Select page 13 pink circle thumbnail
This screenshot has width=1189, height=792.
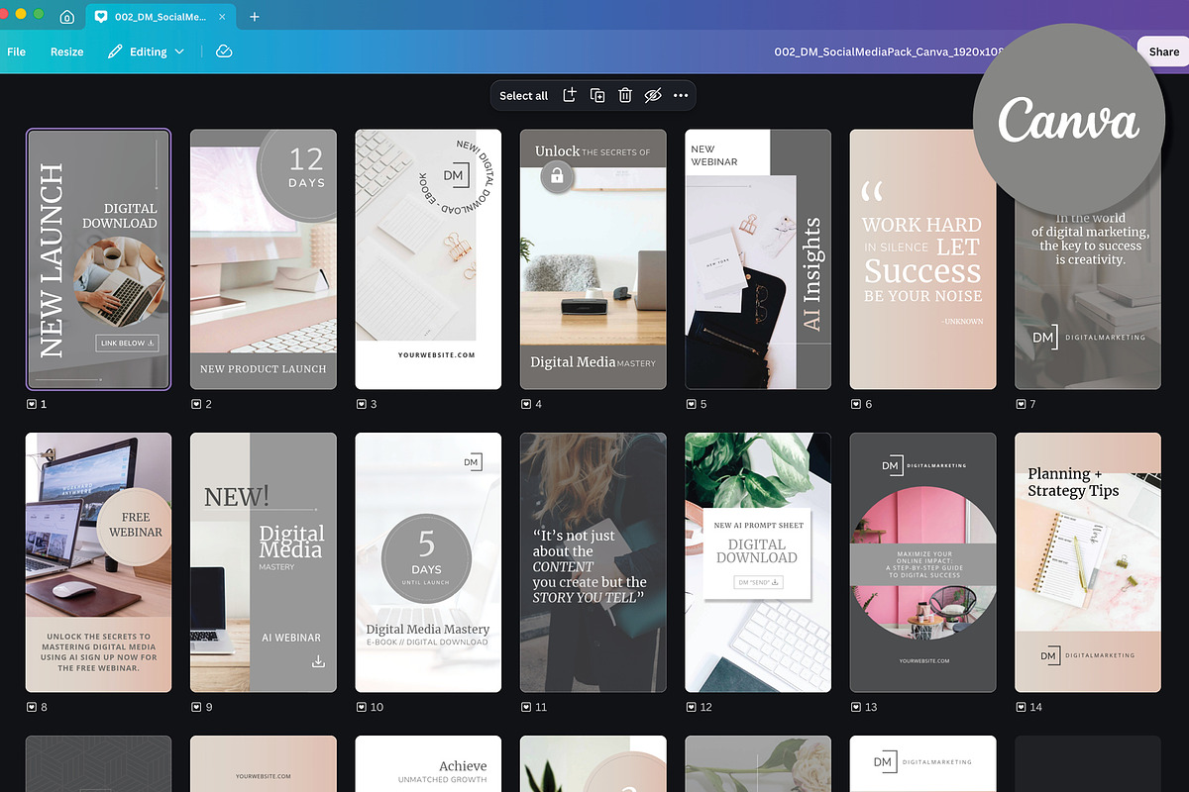(x=923, y=562)
